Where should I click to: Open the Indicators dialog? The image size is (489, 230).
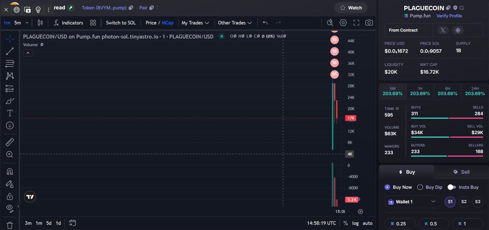(68, 23)
